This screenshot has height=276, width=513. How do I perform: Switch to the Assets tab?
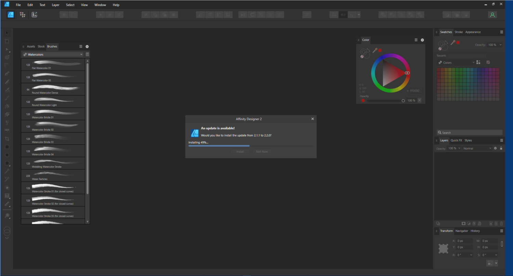click(x=31, y=46)
